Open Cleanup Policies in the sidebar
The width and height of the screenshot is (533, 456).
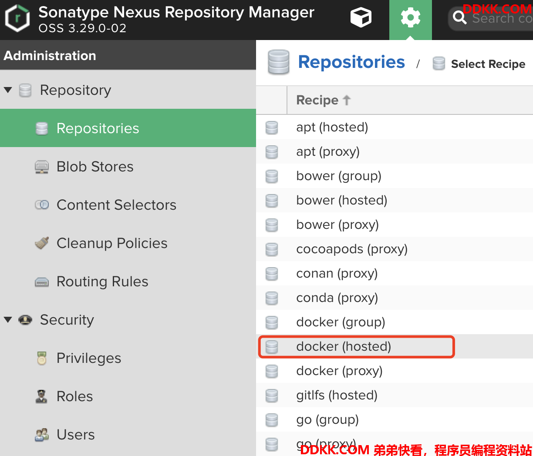pos(128,243)
